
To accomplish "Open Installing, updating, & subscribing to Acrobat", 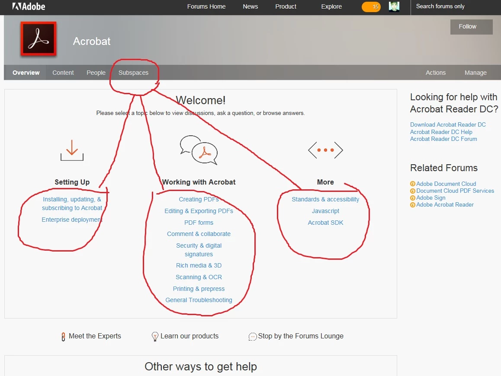I will coord(72,204).
